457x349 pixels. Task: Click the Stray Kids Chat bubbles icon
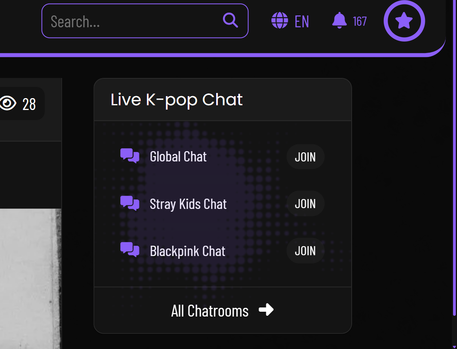tap(130, 203)
